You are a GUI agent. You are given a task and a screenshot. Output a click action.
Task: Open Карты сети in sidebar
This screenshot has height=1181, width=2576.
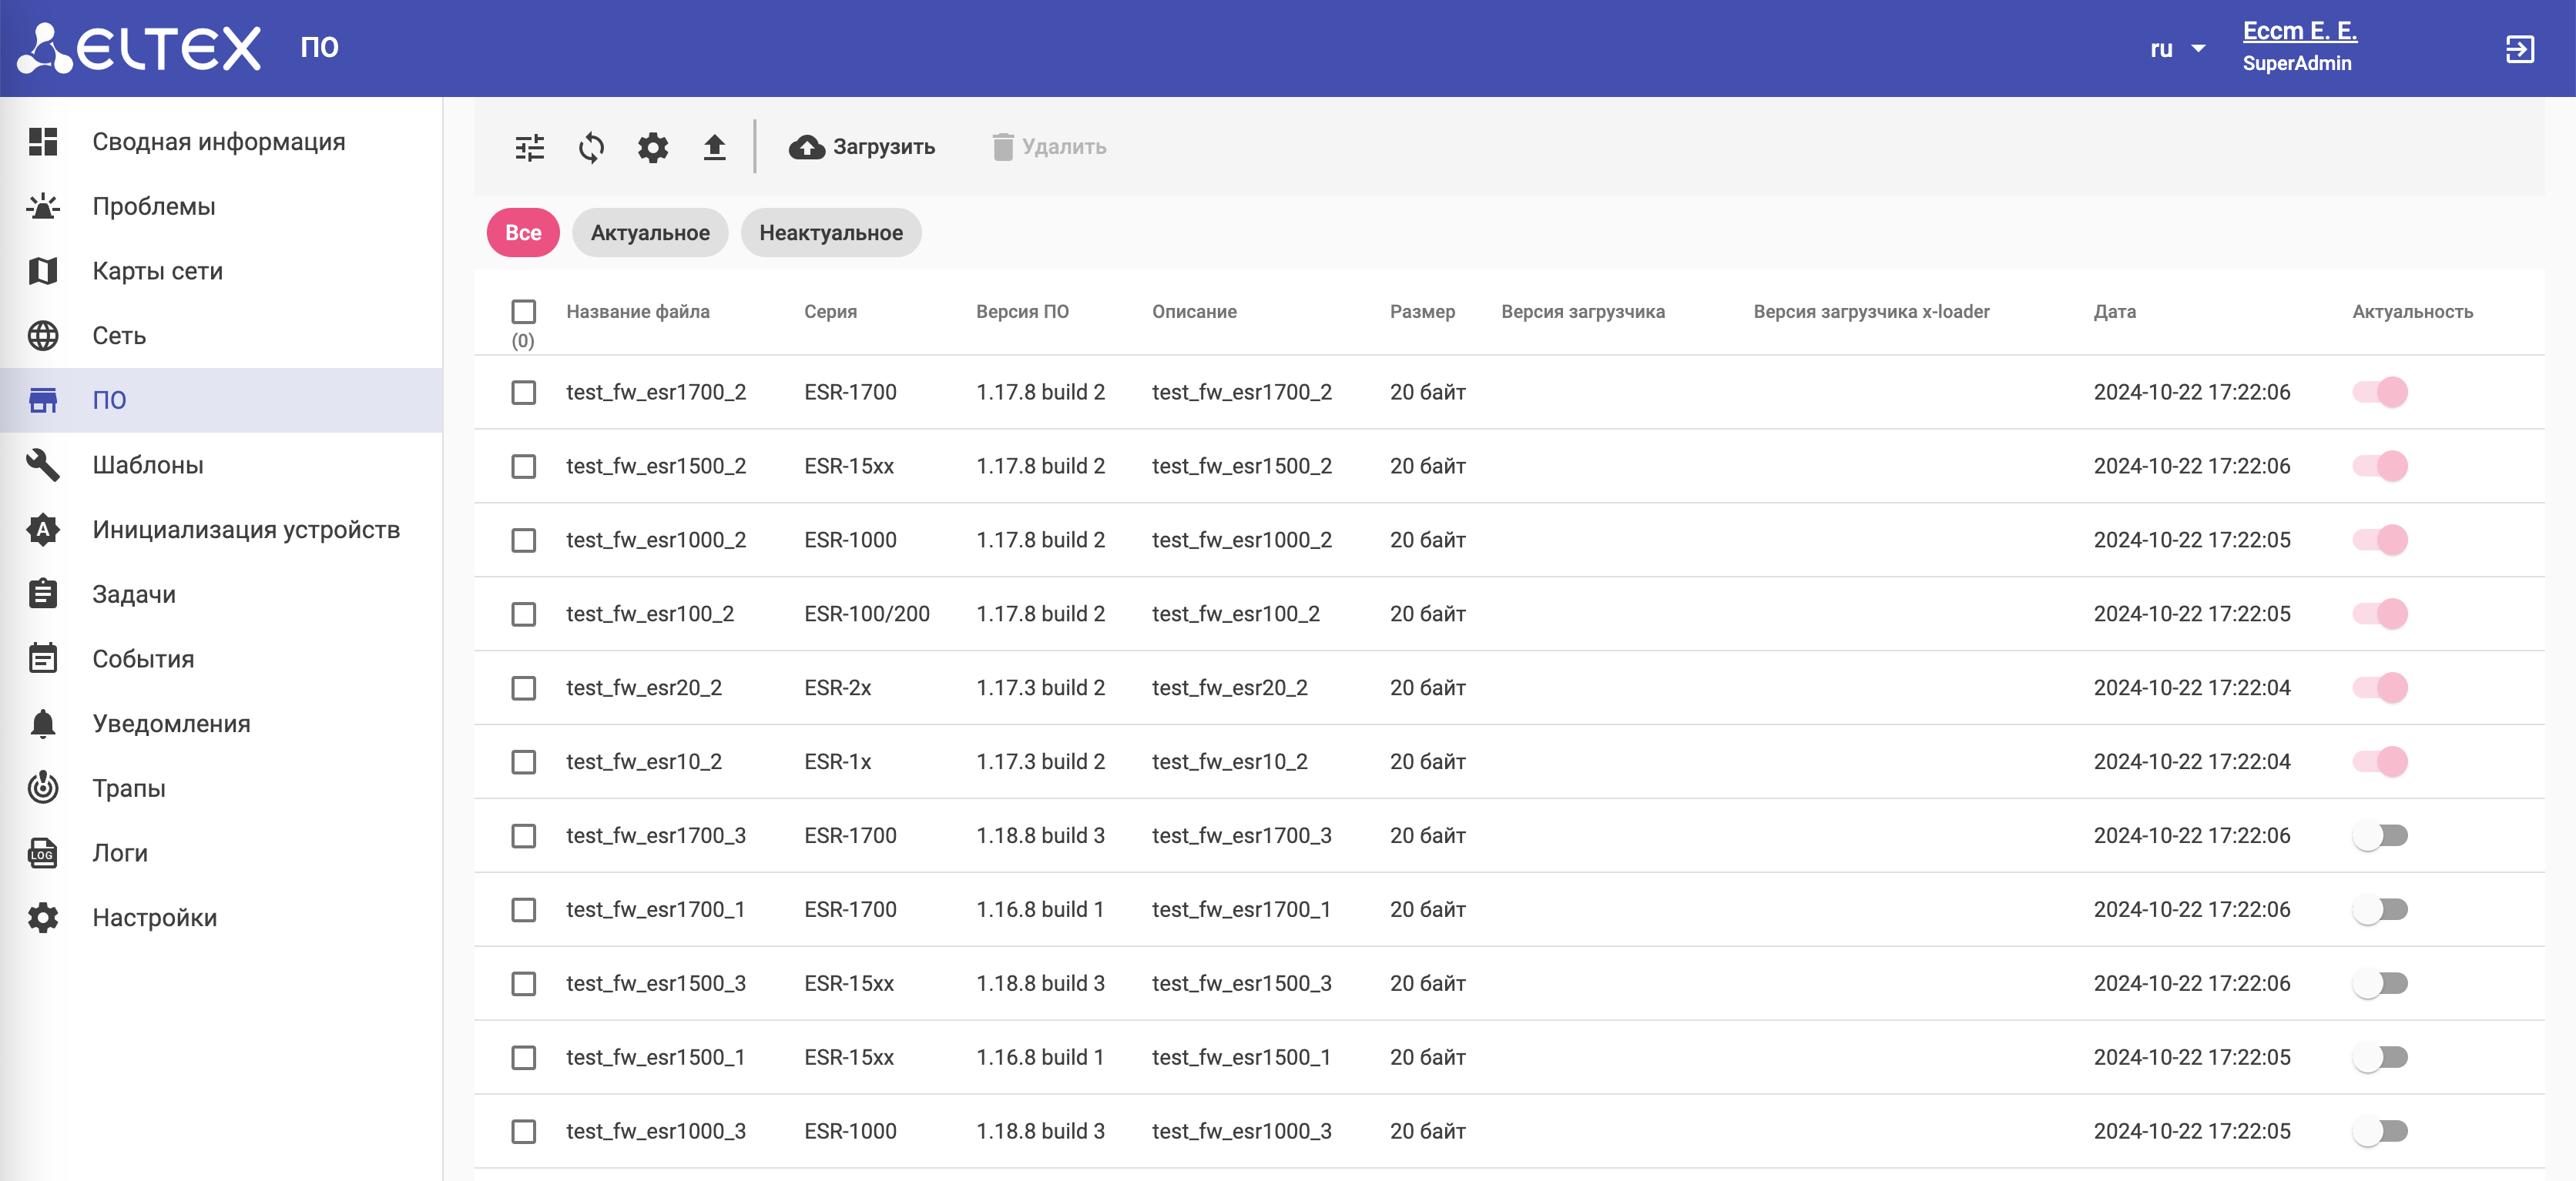tap(157, 271)
